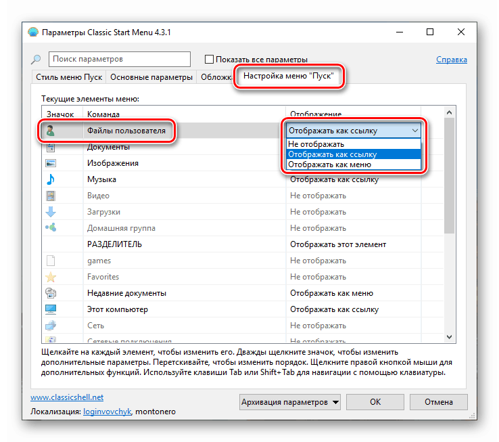Switch to Стиль меню Пуск tab
This screenshot has width=499, height=442.
coord(69,77)
